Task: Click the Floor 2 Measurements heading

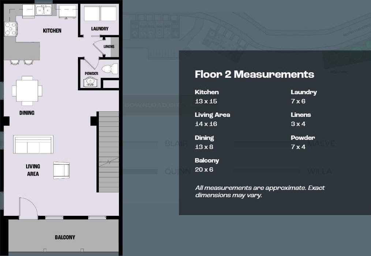Action: (x=254, y=74)
